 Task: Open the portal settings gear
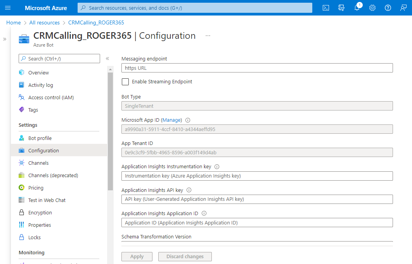[x=372, y=8]
